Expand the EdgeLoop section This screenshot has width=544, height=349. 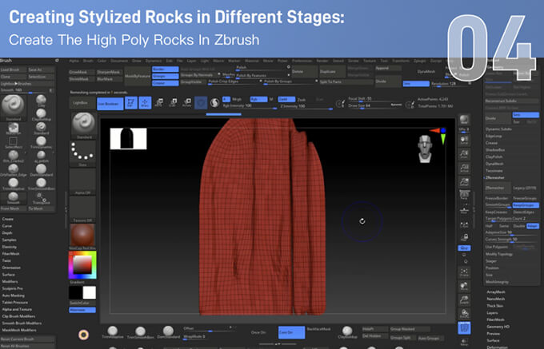(x=494, y=136)
